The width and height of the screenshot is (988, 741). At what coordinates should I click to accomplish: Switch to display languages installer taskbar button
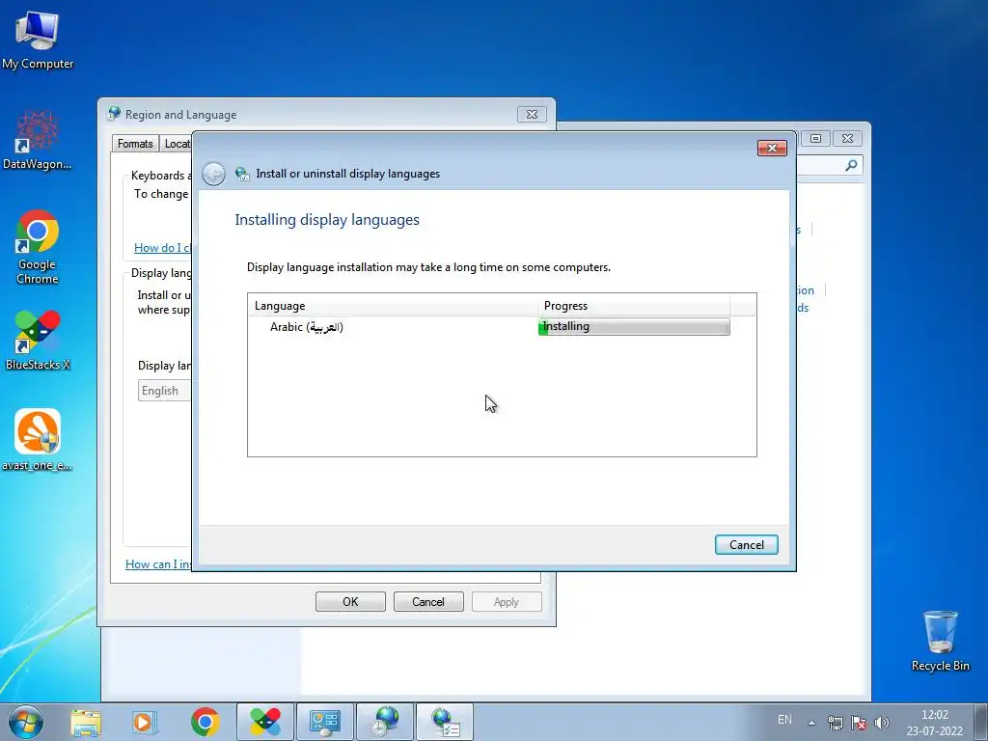pyautogui.click(x=445, y=722)
